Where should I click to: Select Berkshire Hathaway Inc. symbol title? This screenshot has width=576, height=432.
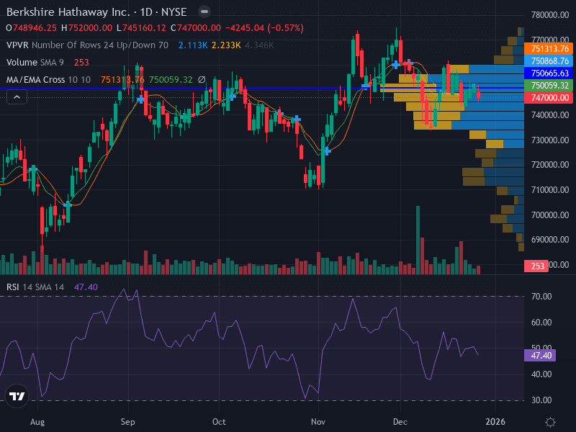point(68,12)
